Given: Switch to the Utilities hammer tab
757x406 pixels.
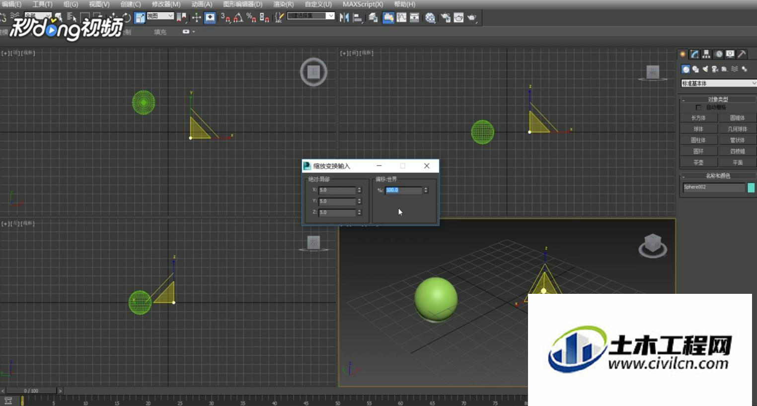Looking at the screenshot, I should 742,54.
